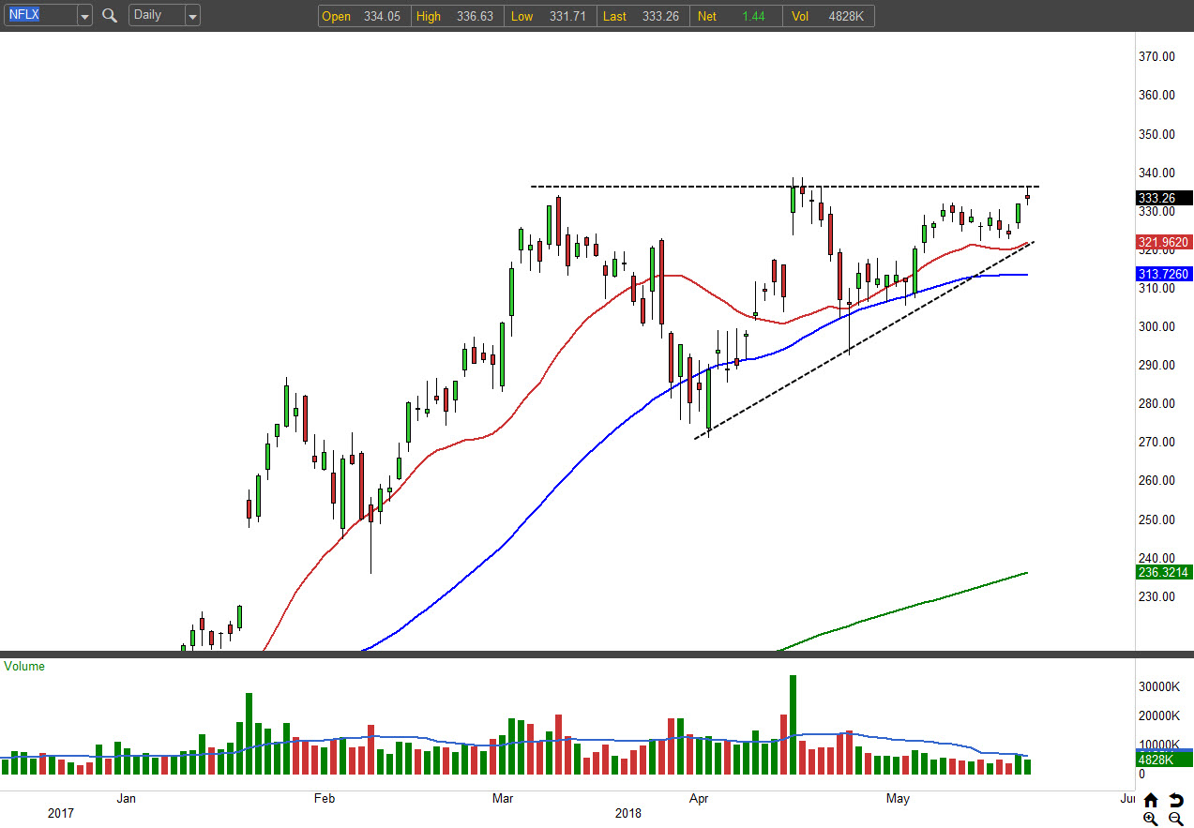The width and height of the screenshot is (1194, 828).
Task: Click the blue 313.7260 moving average tag
Action: click(x=1164, y=274)
